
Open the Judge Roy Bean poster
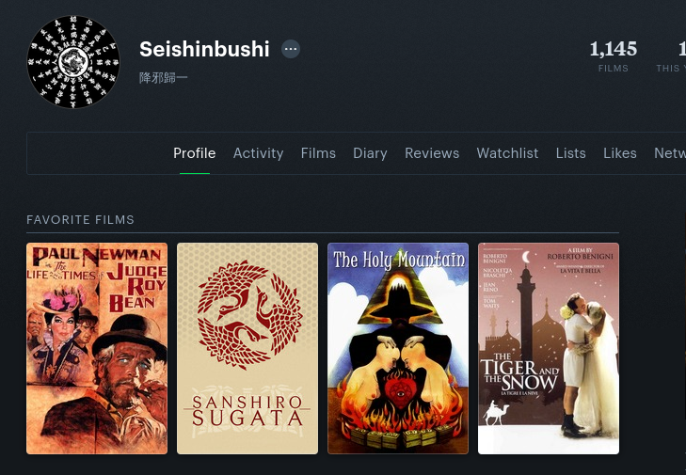(97, 348)
